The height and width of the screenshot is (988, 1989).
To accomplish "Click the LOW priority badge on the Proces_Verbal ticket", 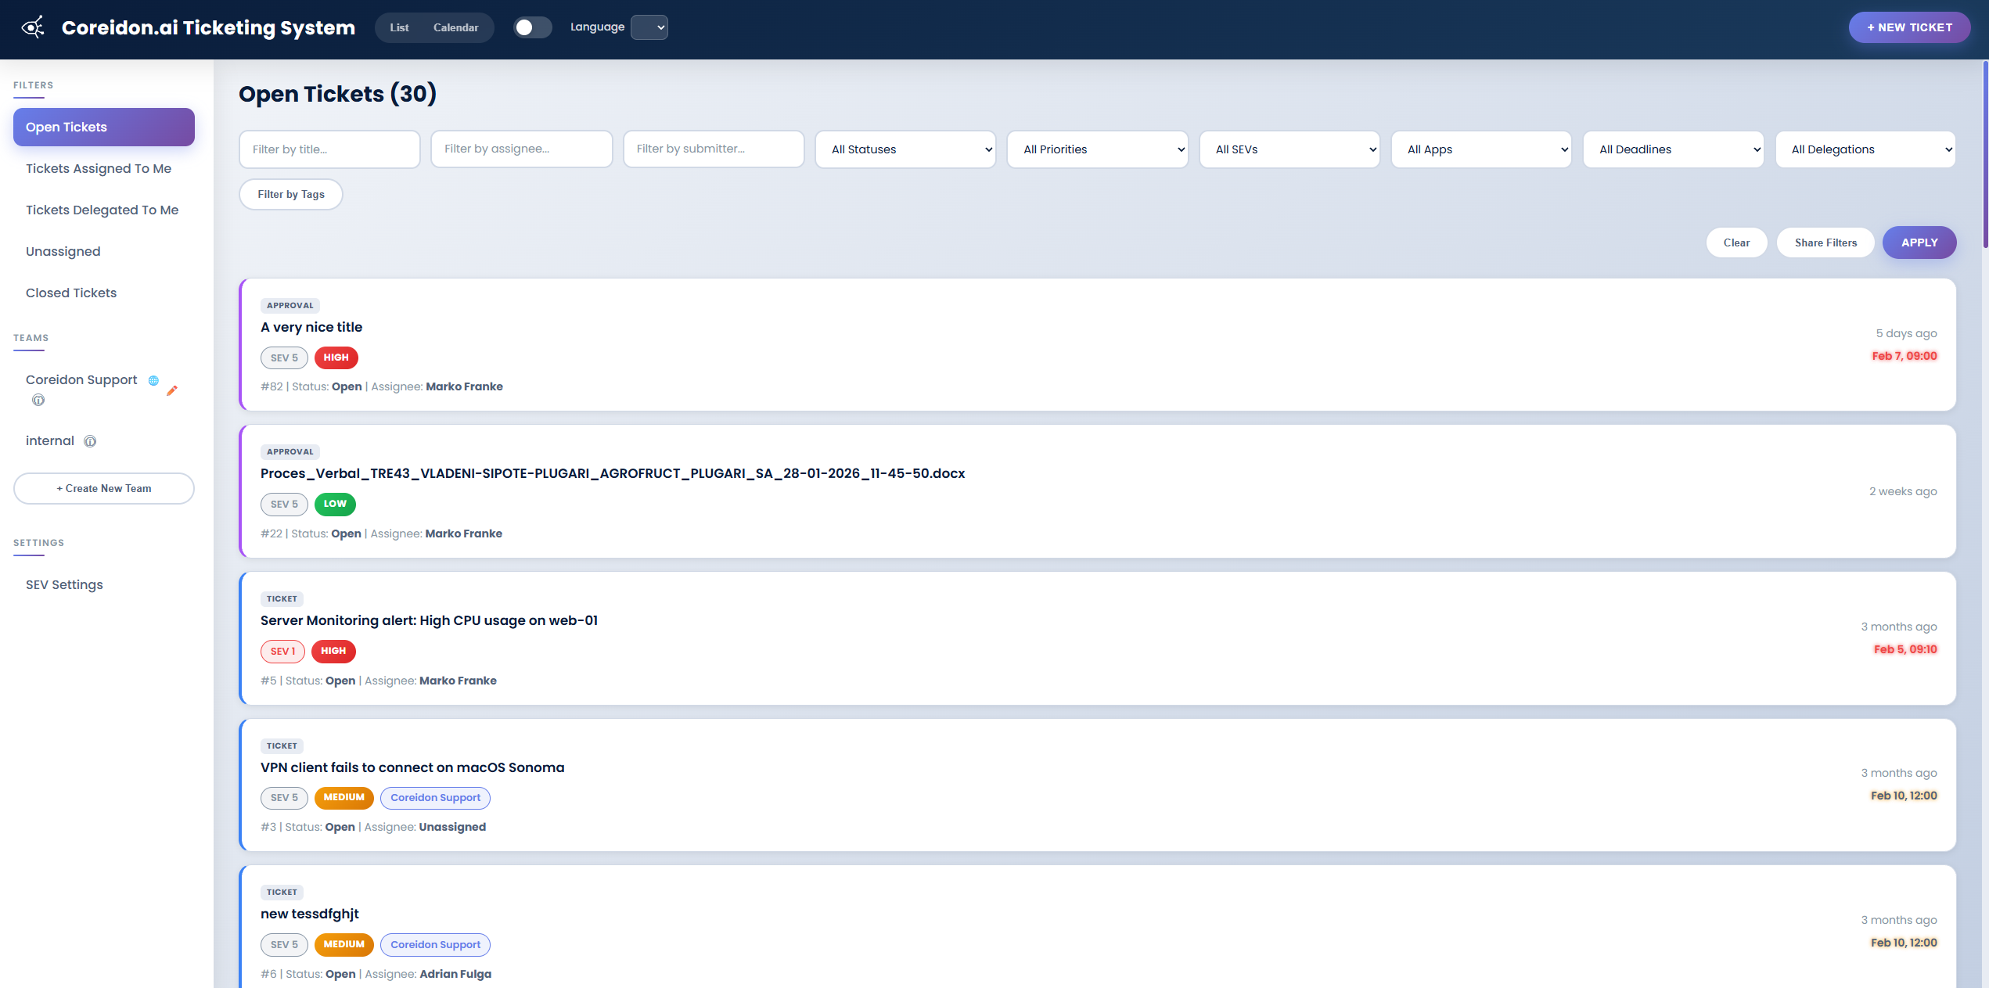I will click(x=334, y=504).
